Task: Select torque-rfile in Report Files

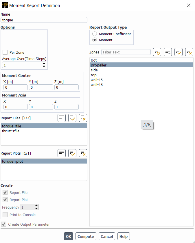Action: pos(44,126)
